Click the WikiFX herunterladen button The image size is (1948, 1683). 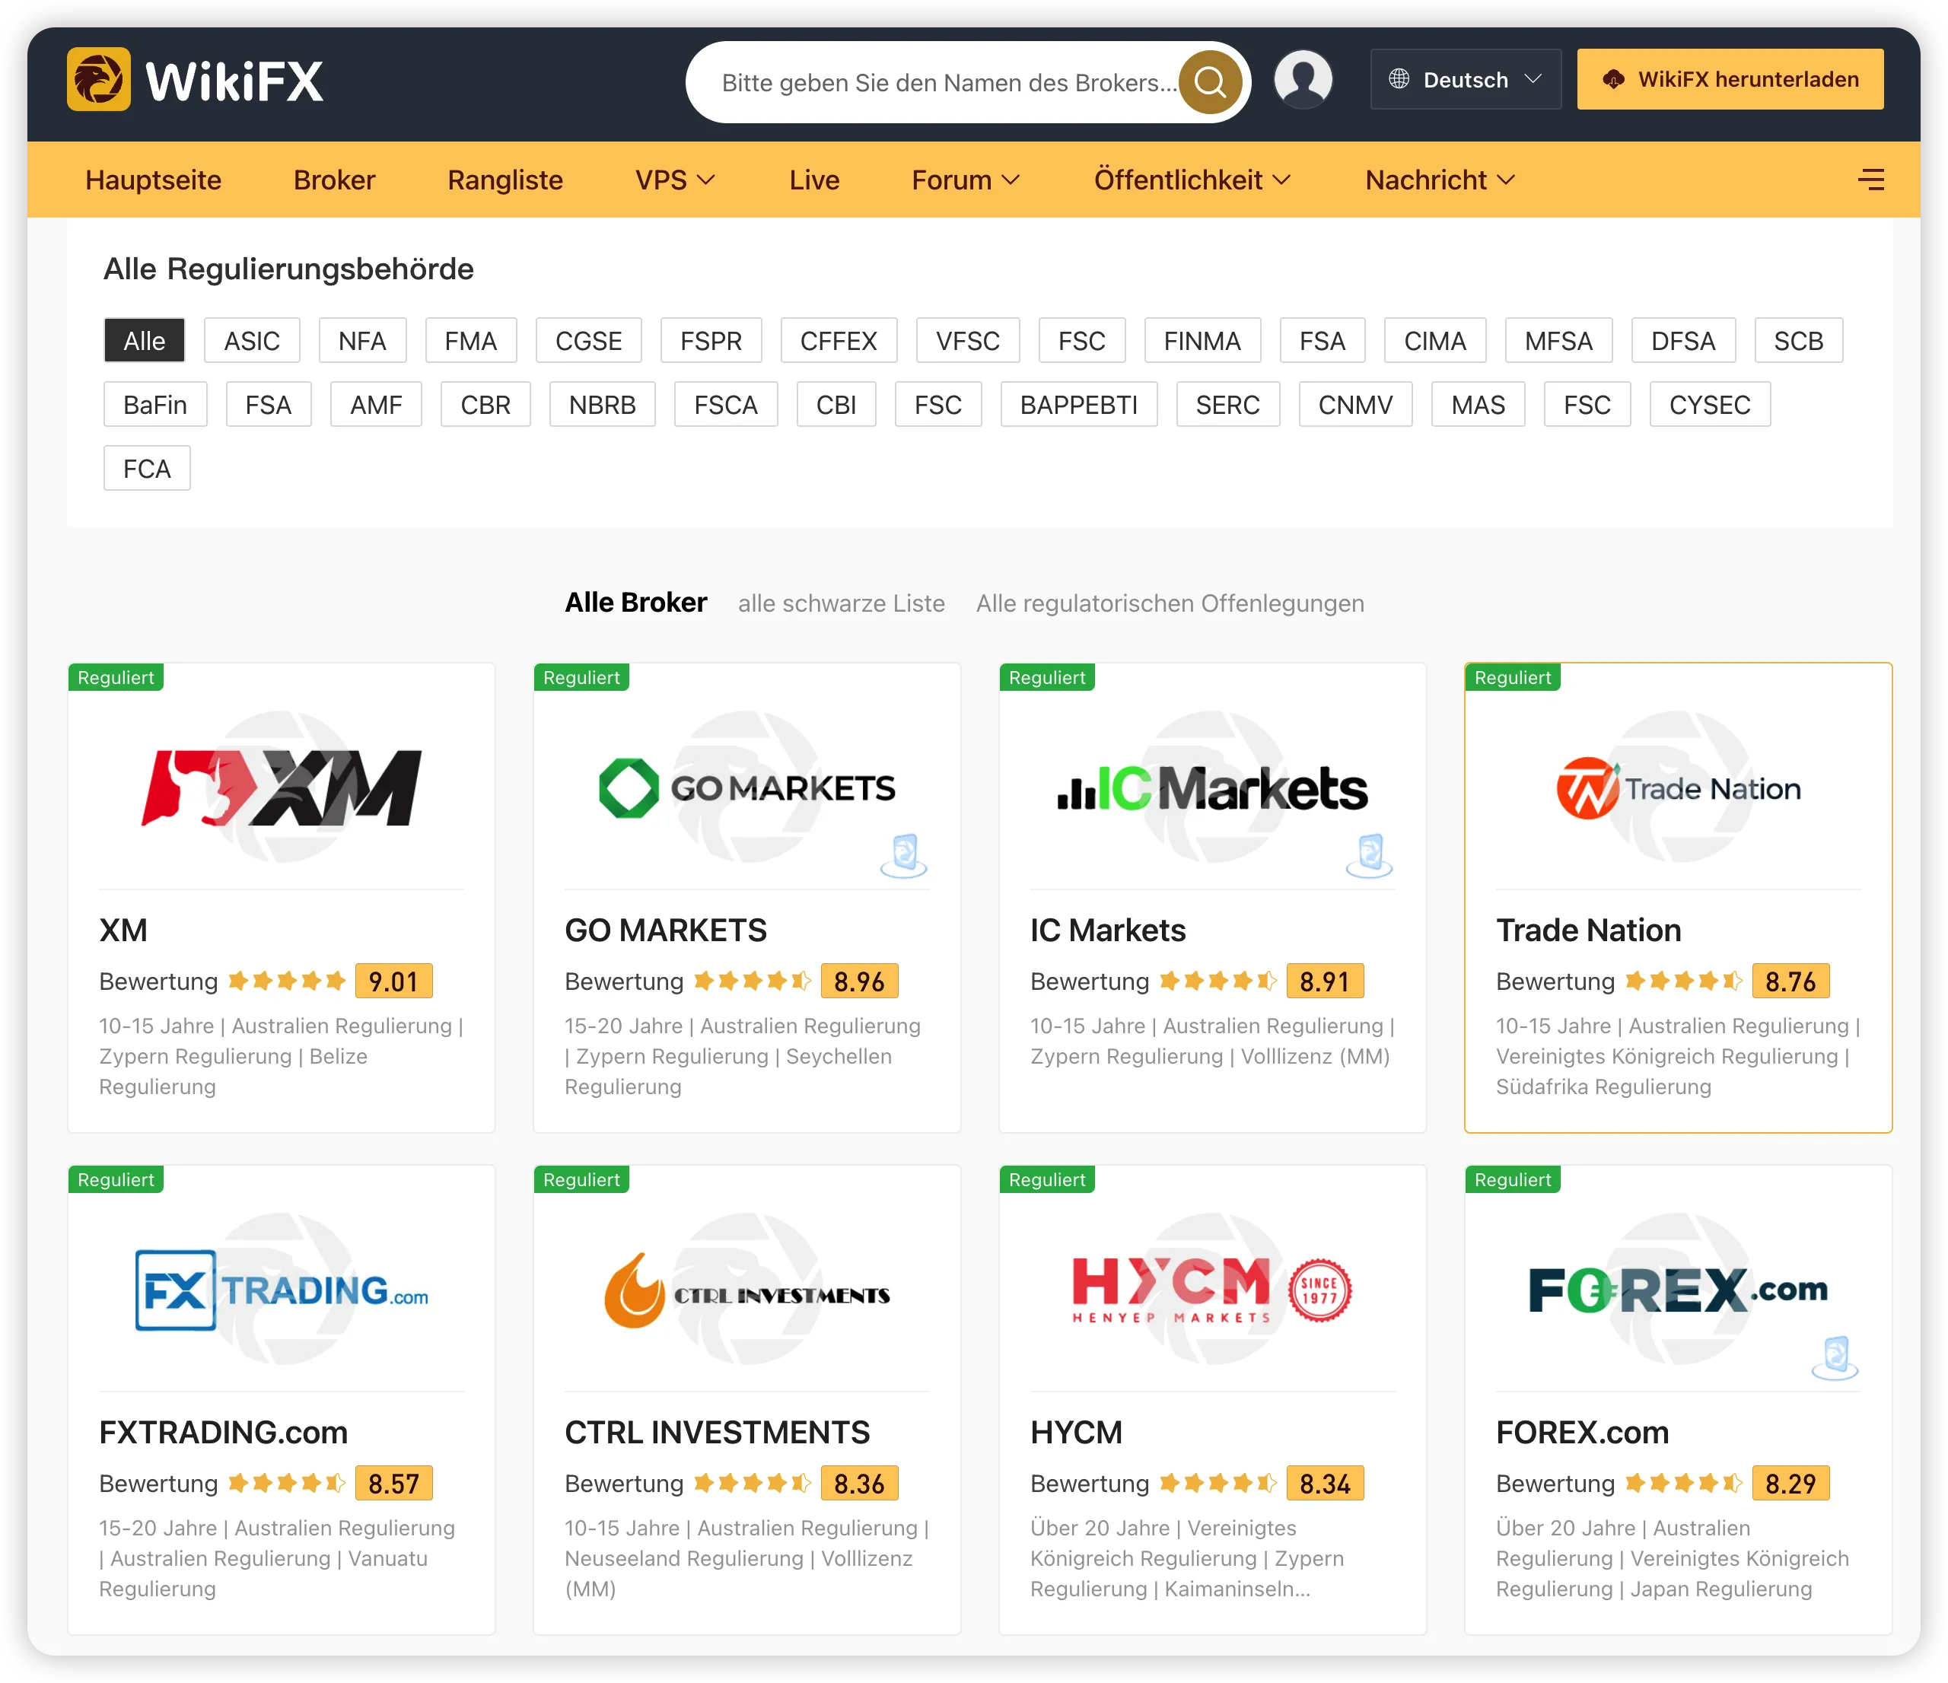[x=1730, y=80]
